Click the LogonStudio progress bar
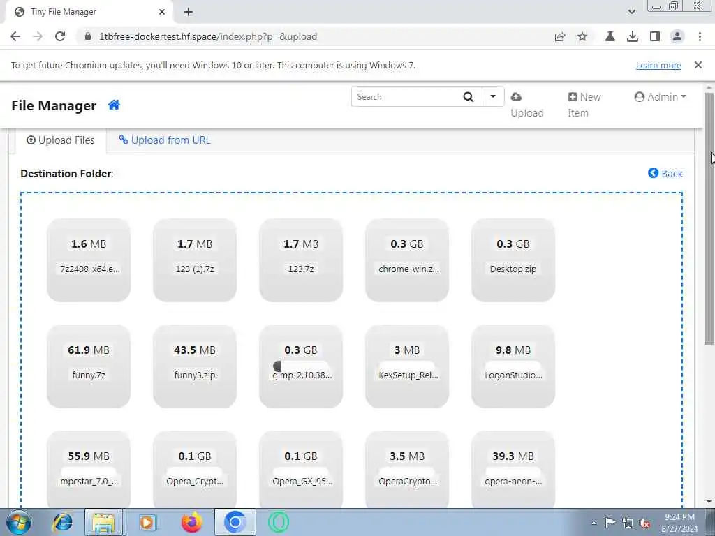The image size is (715, 536). [513, 366]
